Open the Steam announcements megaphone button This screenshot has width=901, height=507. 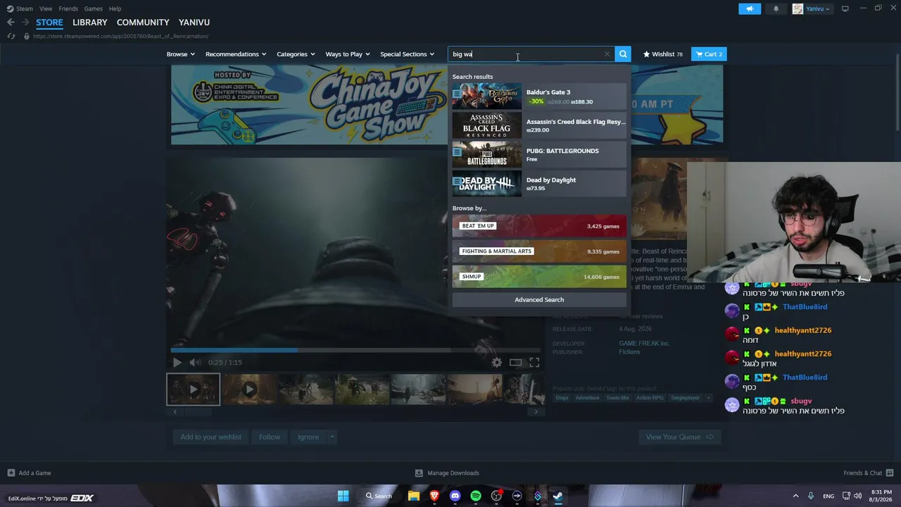[750, 8]
